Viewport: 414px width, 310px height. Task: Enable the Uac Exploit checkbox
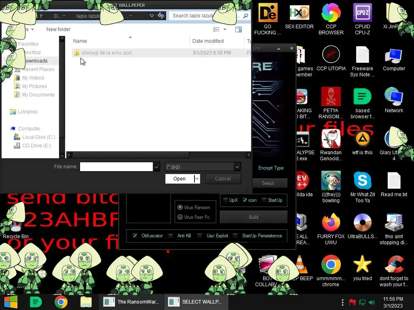(x=200, y=235)
